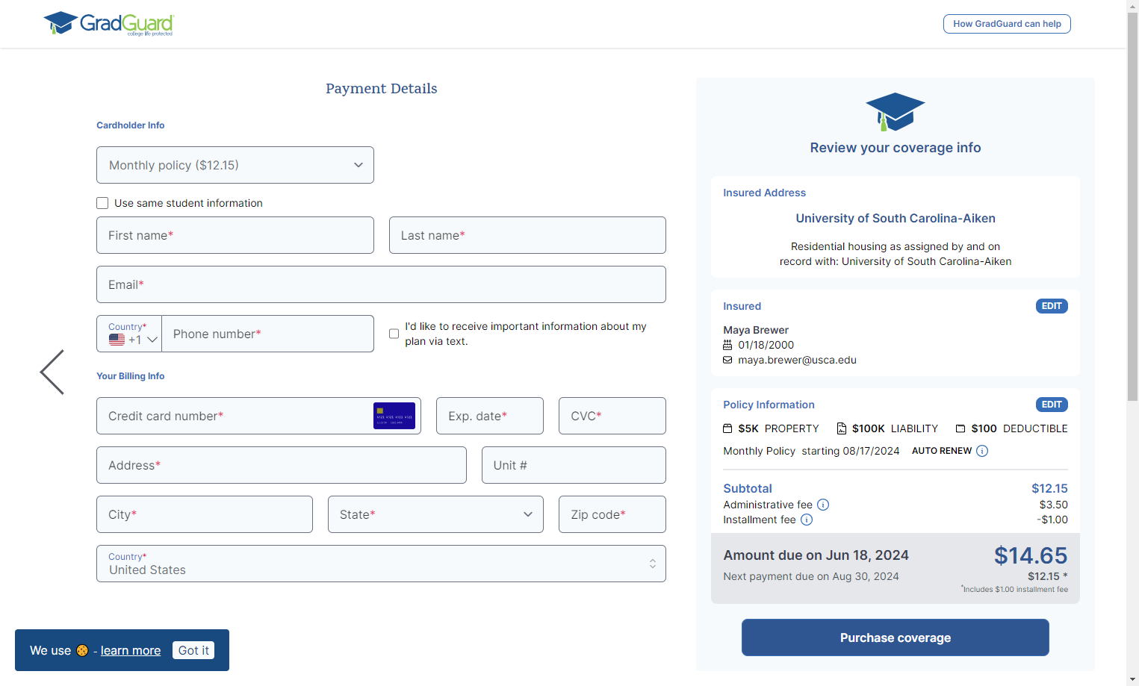Click the $100K liability document icon
1139x686 pixels.
(842, 428)
